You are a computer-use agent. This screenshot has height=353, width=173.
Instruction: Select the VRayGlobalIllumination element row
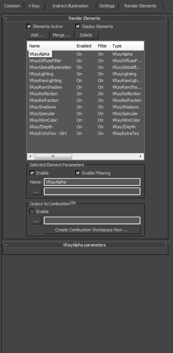coord(85,67)
